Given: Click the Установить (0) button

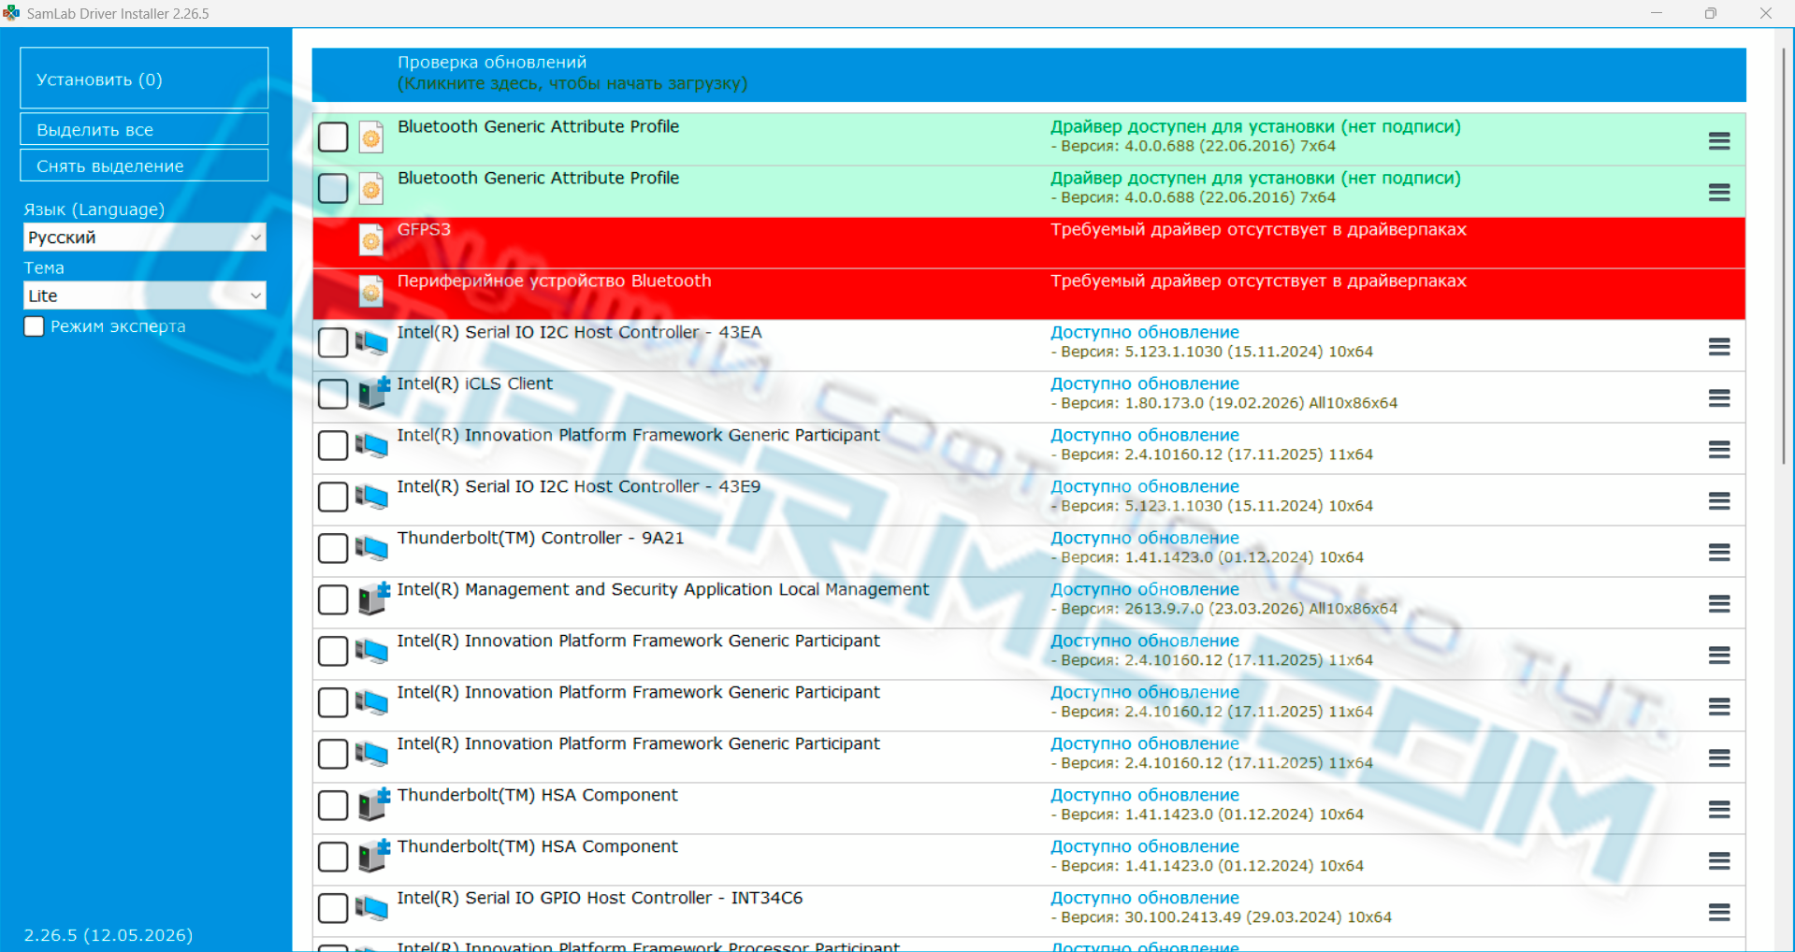Looking at the screenshot, I should (x=144, y=79).
